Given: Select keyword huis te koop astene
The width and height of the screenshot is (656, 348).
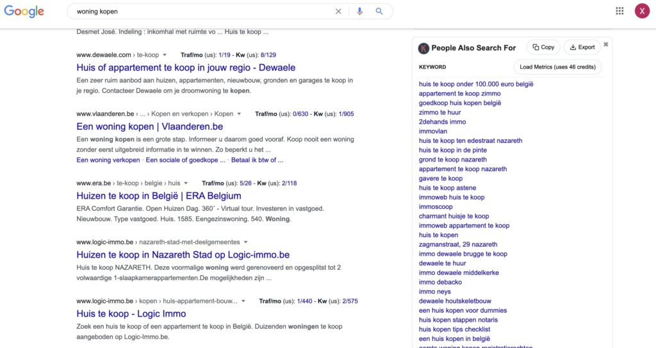Looking at the screenshot, I should click(447, 188).
